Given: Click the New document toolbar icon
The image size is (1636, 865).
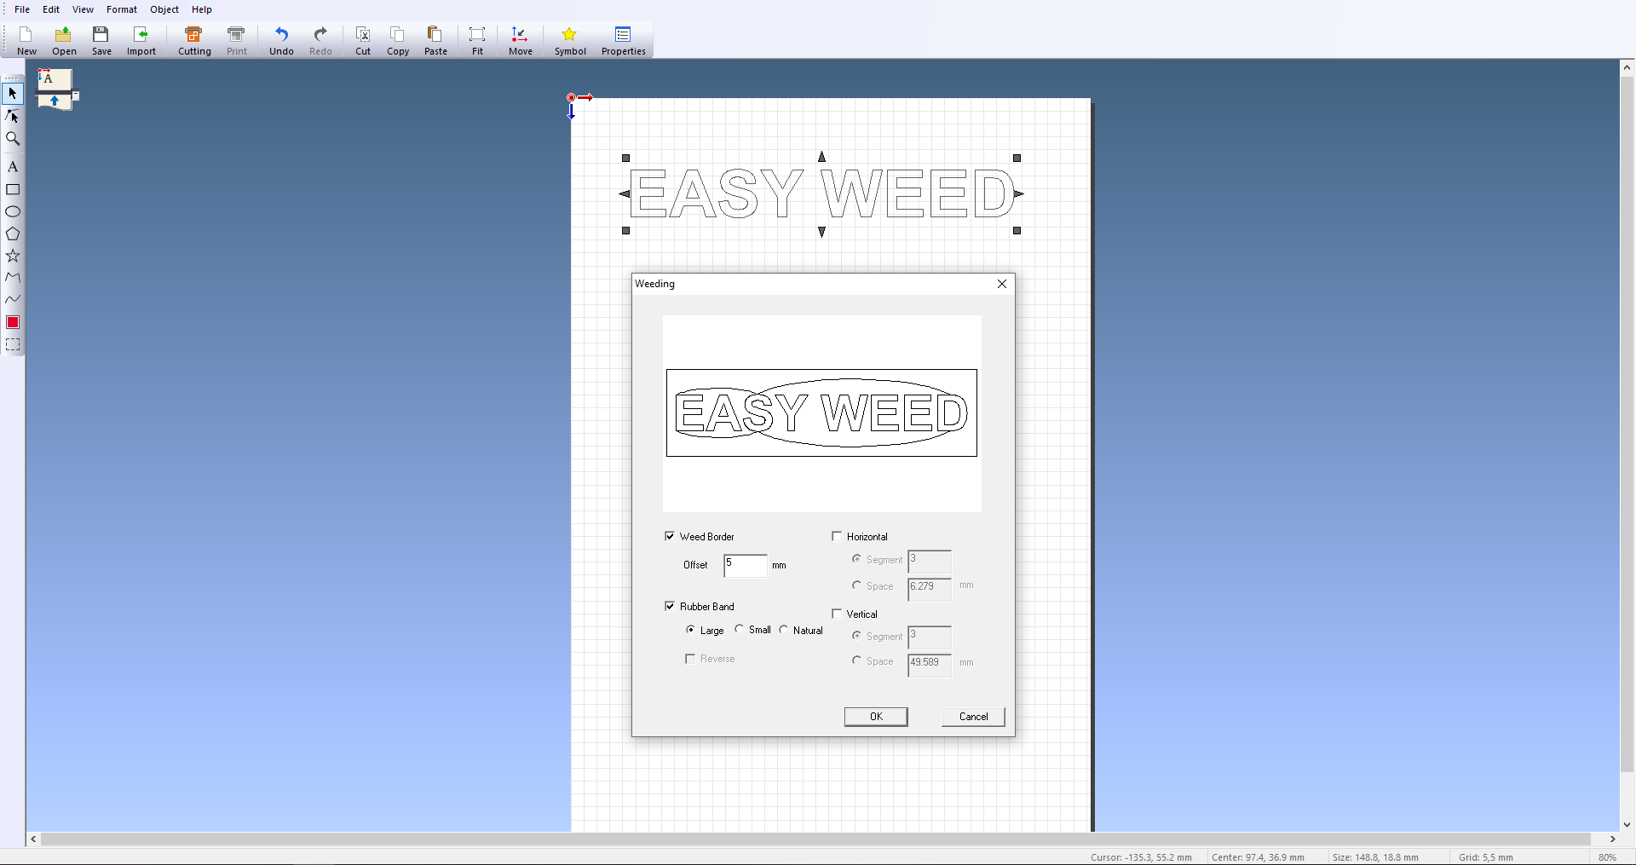Looking at the screenshot, I should click(x=26, y=40).
